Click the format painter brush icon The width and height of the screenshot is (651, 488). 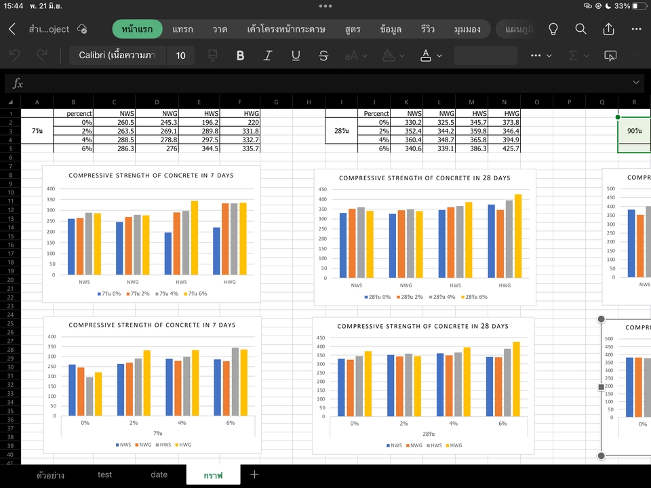(212, 55)
